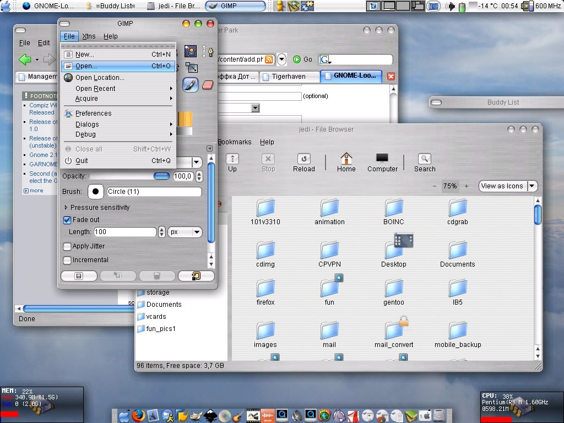The width and height of the screenshot is (564, 423).
Task: Open Computer location in File Browser
Action: [382, 163]
